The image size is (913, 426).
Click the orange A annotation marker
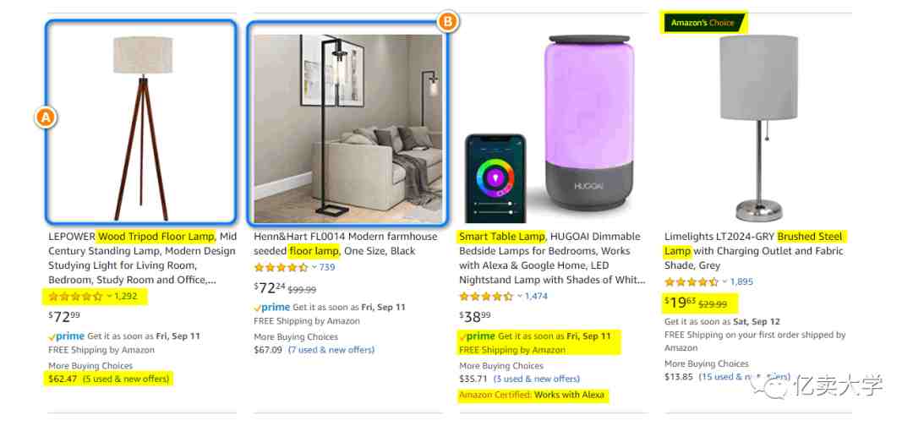point(46,117)
